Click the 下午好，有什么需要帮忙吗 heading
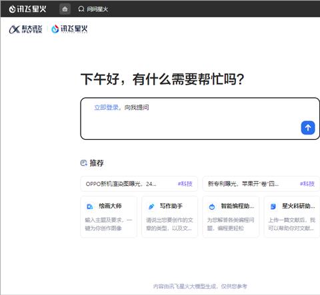This screenshot has height=295, width=320. point(163,79)
